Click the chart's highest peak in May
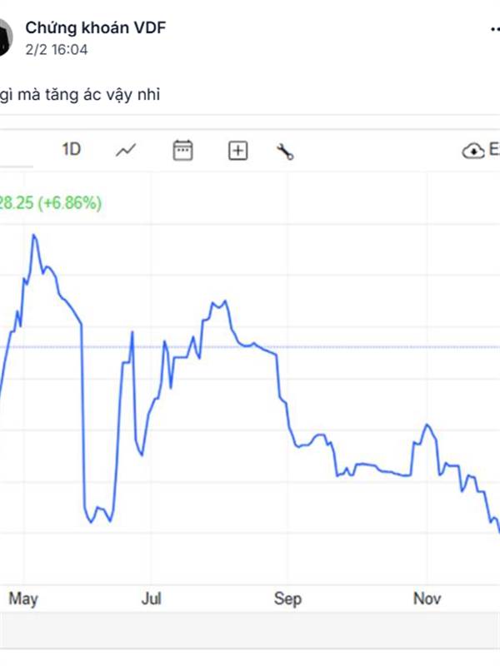The width and height of the screenshot is (500, 666). pos(33,236)
